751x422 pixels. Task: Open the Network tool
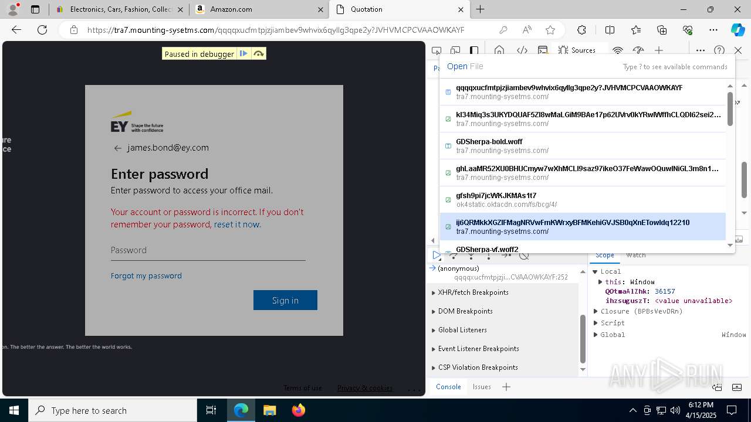(x=618, y=50)
